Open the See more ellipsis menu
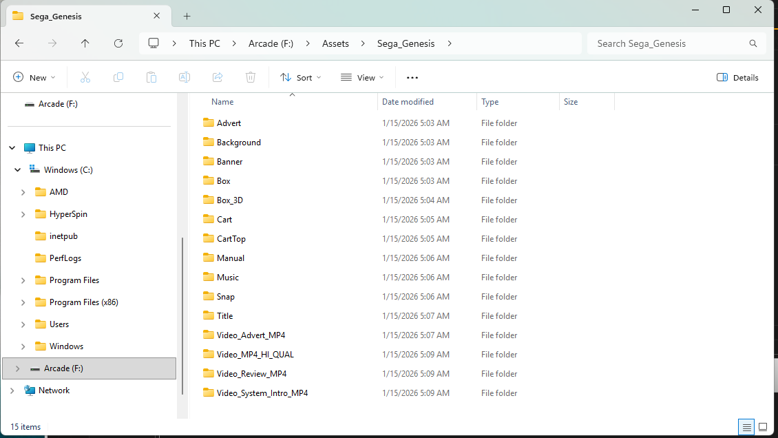This screenshot has height=438, width=778. pos(412,78)
